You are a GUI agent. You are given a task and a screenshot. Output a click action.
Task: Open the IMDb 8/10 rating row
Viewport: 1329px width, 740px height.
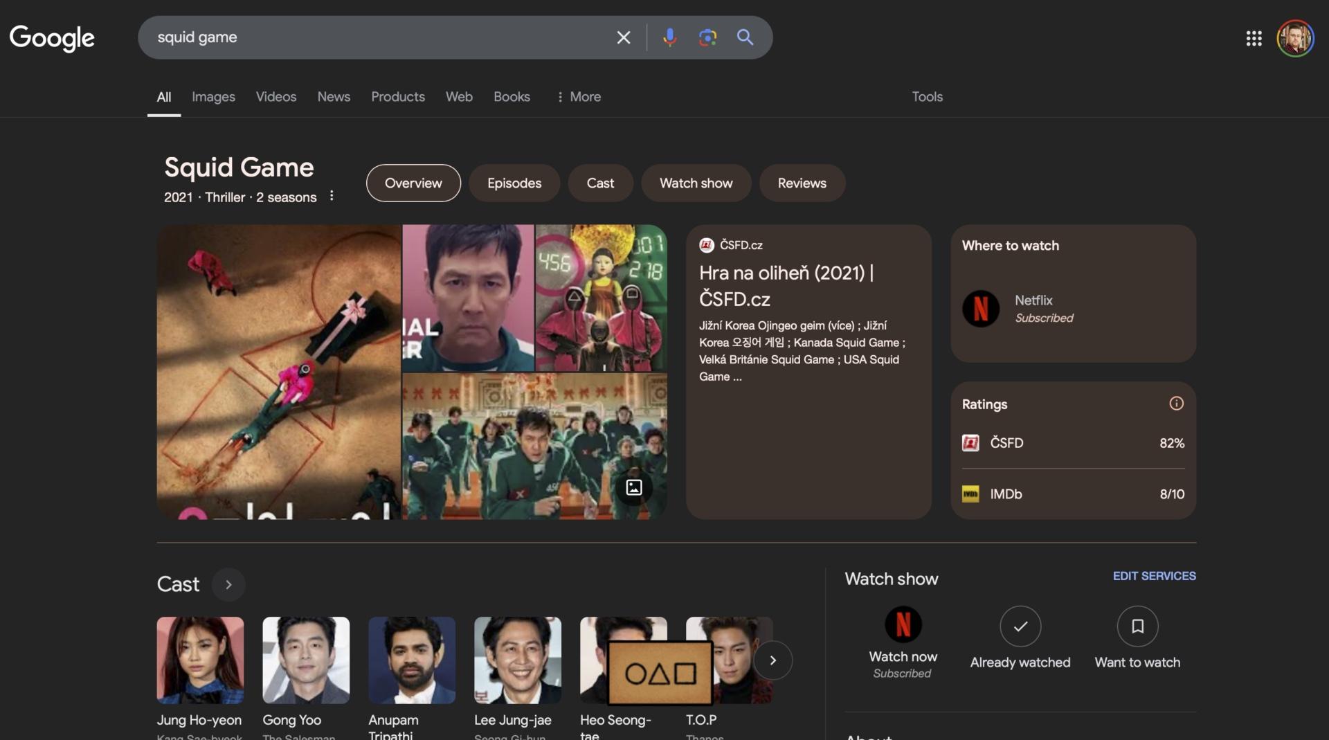tap(1073, 494)
